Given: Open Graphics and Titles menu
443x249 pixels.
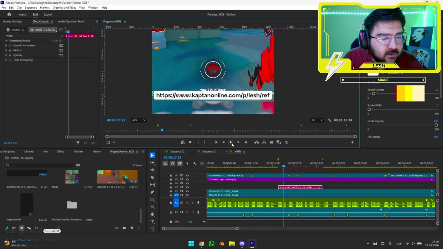Looking at the screenshot, I should pyautogui.click(x=64, y=8).
